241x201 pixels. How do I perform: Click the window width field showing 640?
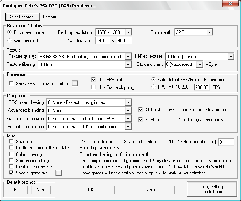(103, 40)
